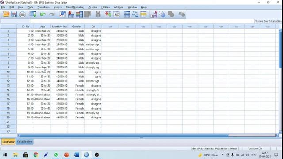This screenshot has width=283, height=159.
Task: Open Find with the binoculars icon
Action: point(98,14)
